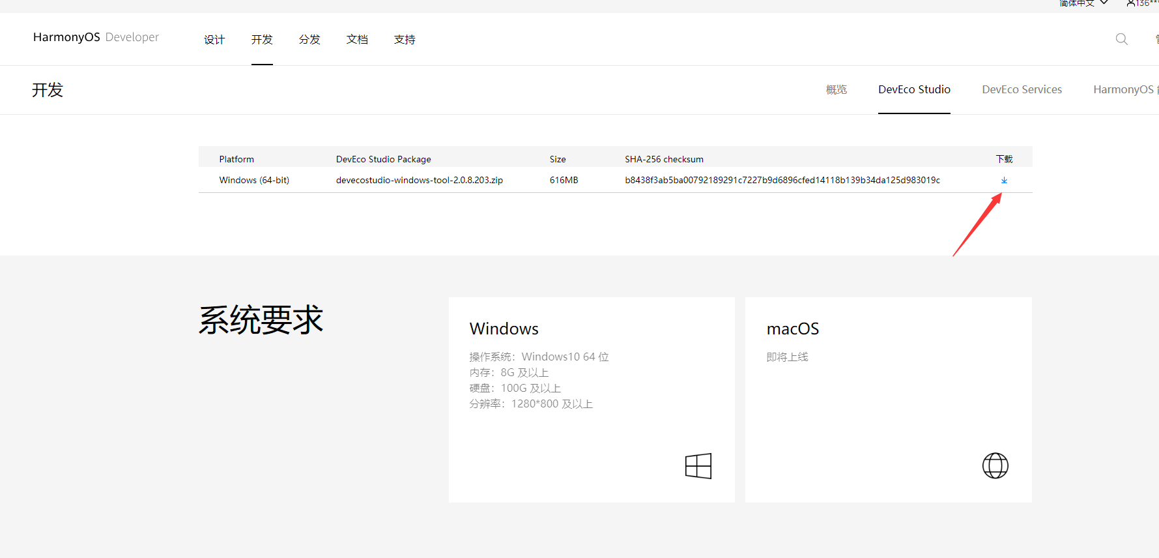Open the 开发 menu
This screenshot has width=1159, height=558.
(x=262, y=40)
